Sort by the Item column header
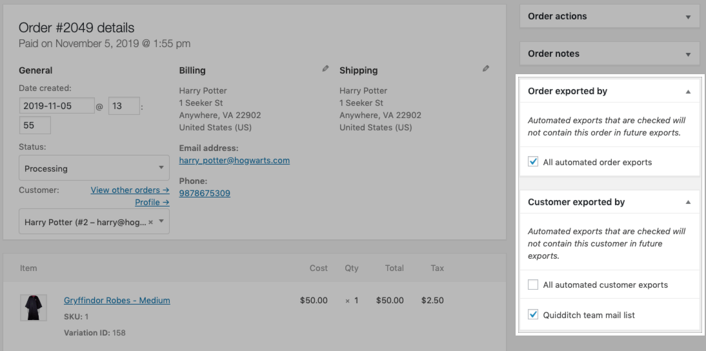The height and width of the screenshot is (351, 706). coord(28,268)
